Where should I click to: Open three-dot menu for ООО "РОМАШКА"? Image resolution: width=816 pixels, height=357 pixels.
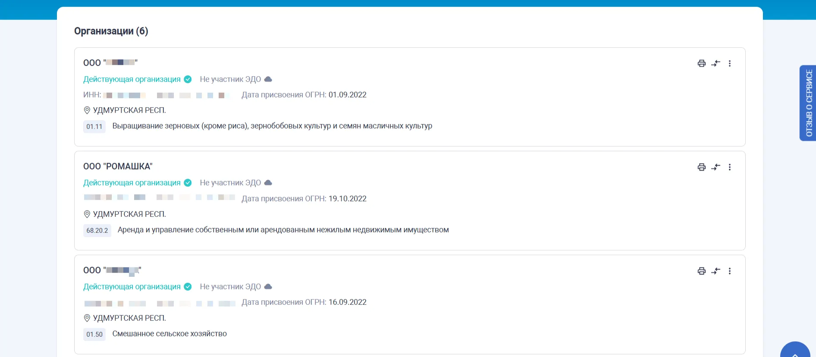730,167
